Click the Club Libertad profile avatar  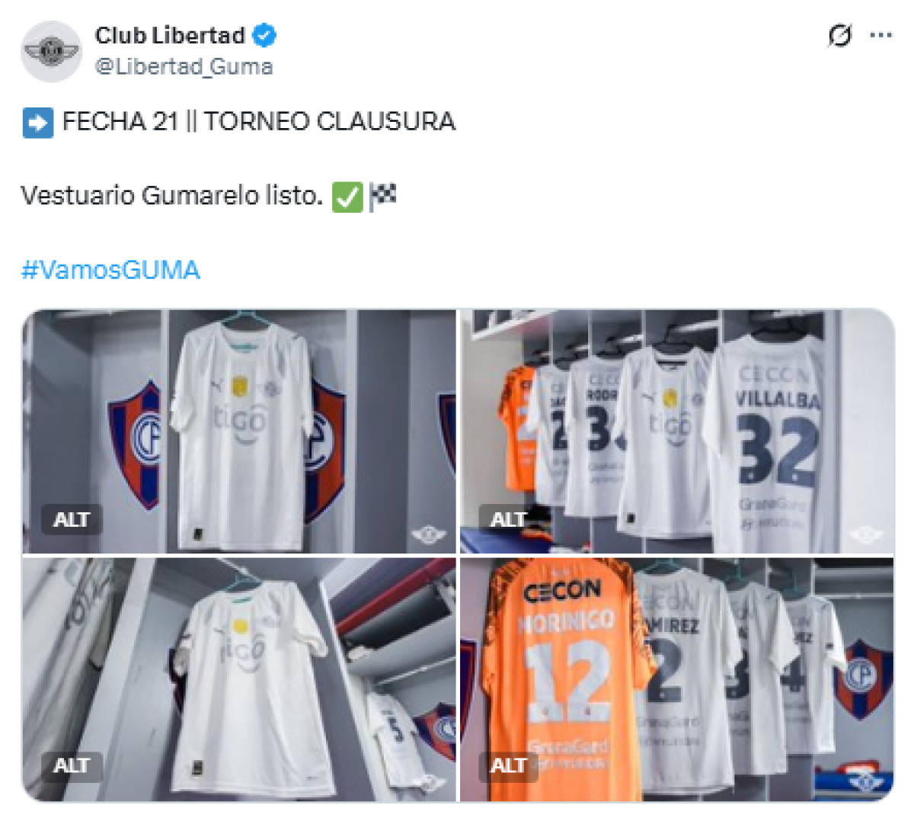51,51
